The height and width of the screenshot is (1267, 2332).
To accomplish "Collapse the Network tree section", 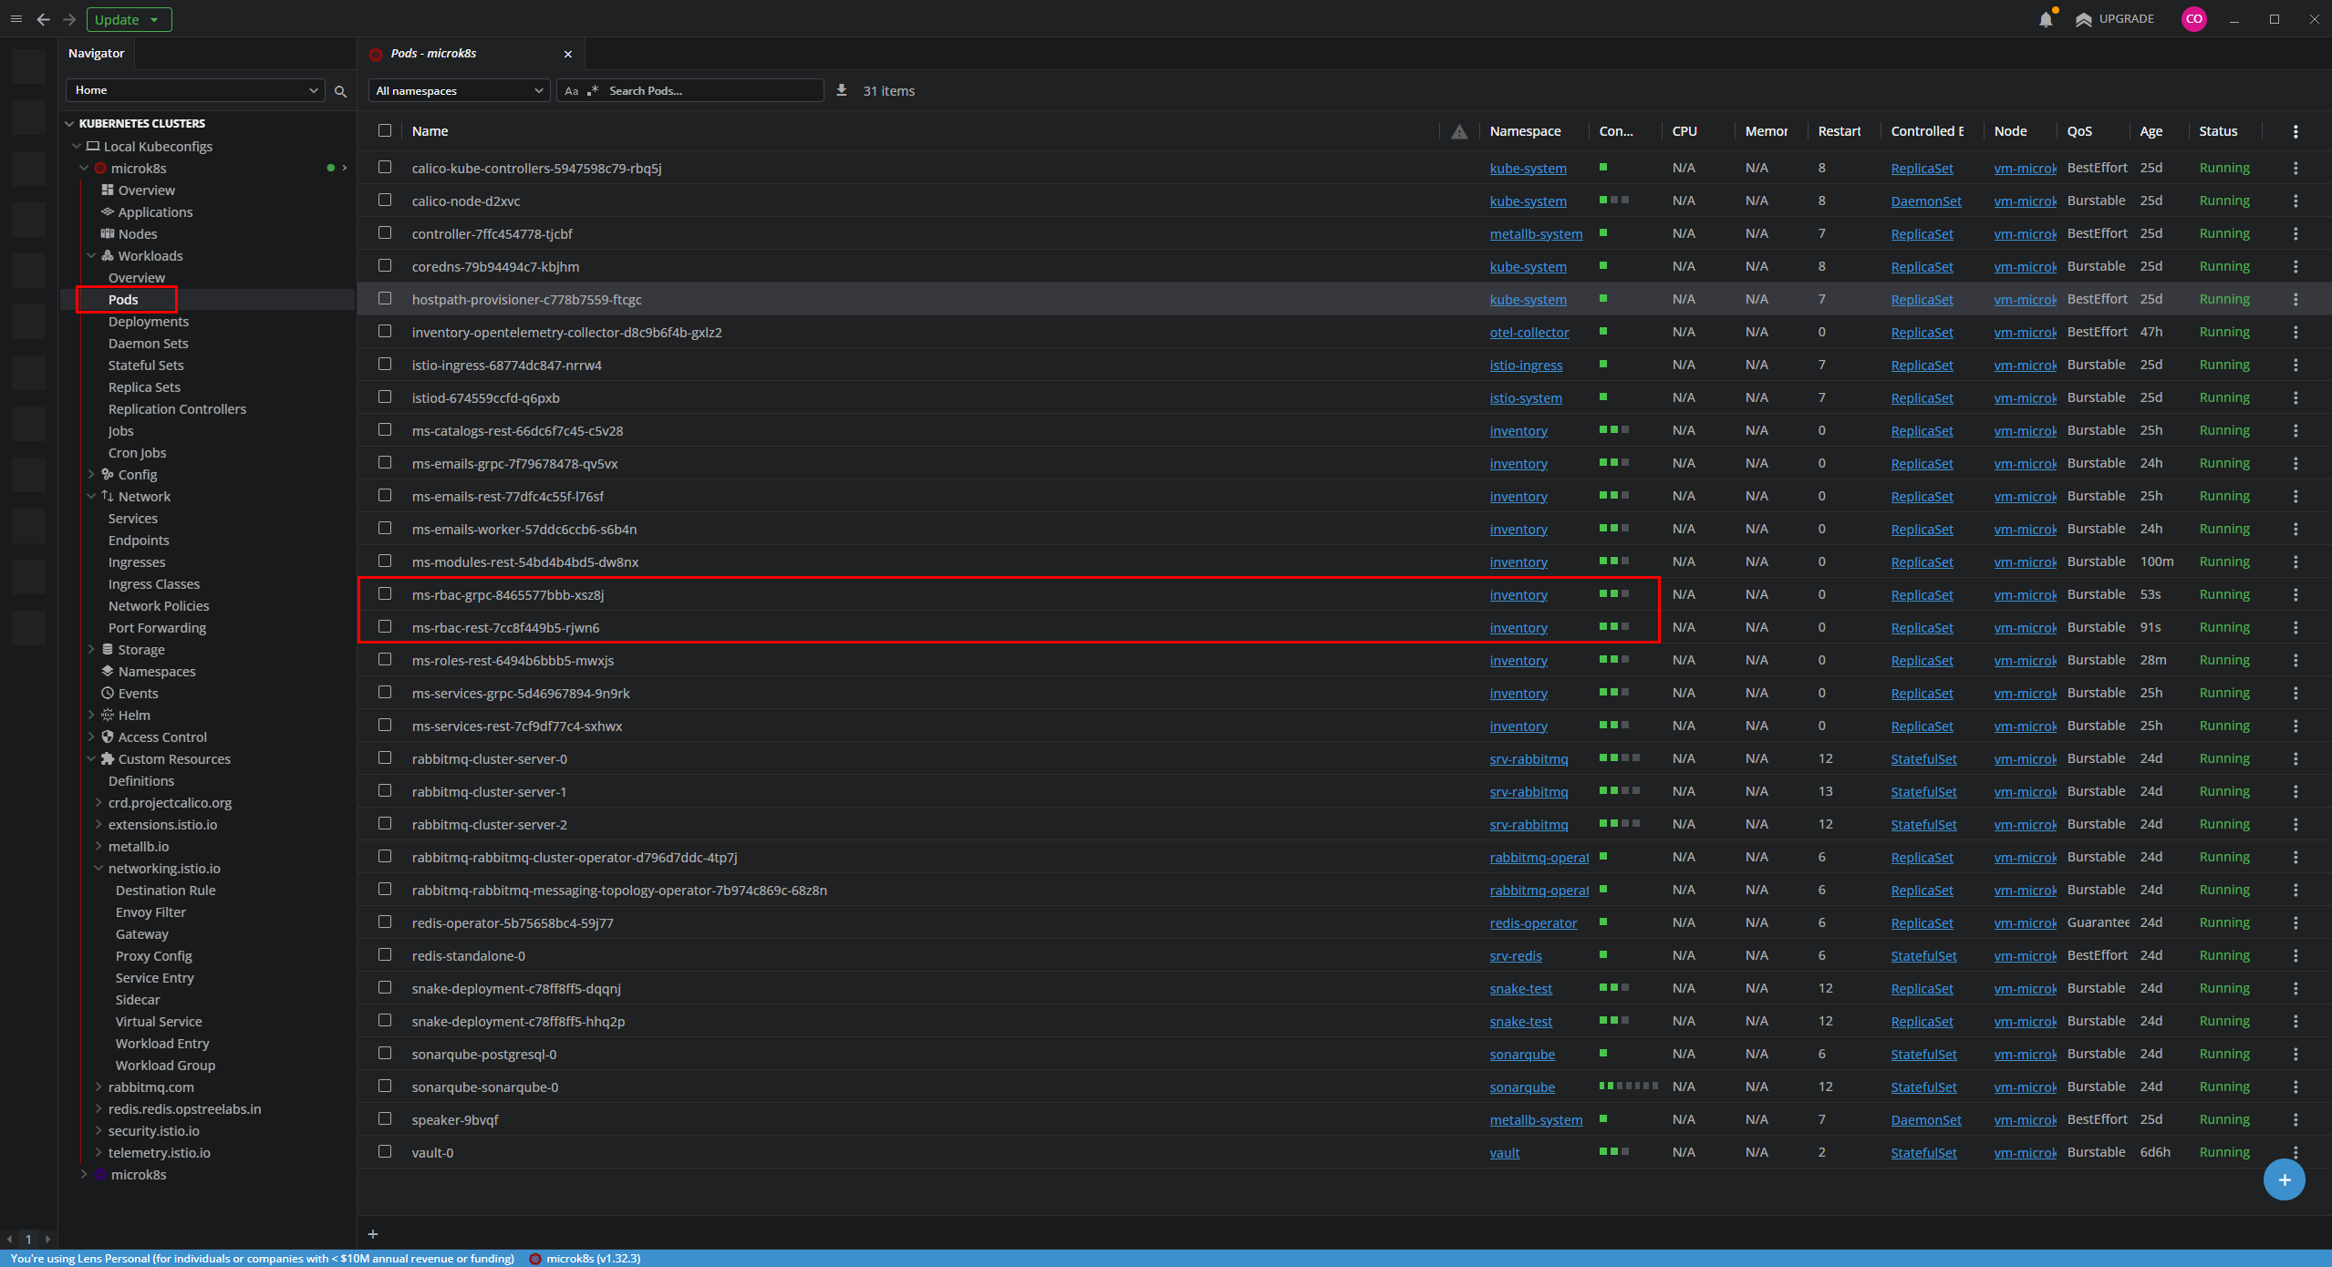I will [91, 496].
